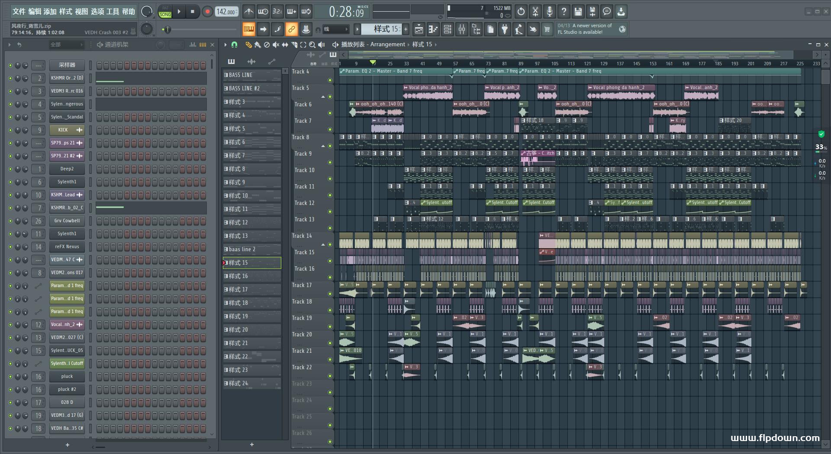Start playback with the play button
This screenshot has width=831, height=454.
pyautogui.click(x=179, y=12)
